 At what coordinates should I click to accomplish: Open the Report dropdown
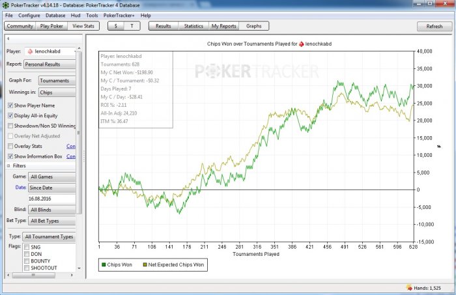point(50,64)
